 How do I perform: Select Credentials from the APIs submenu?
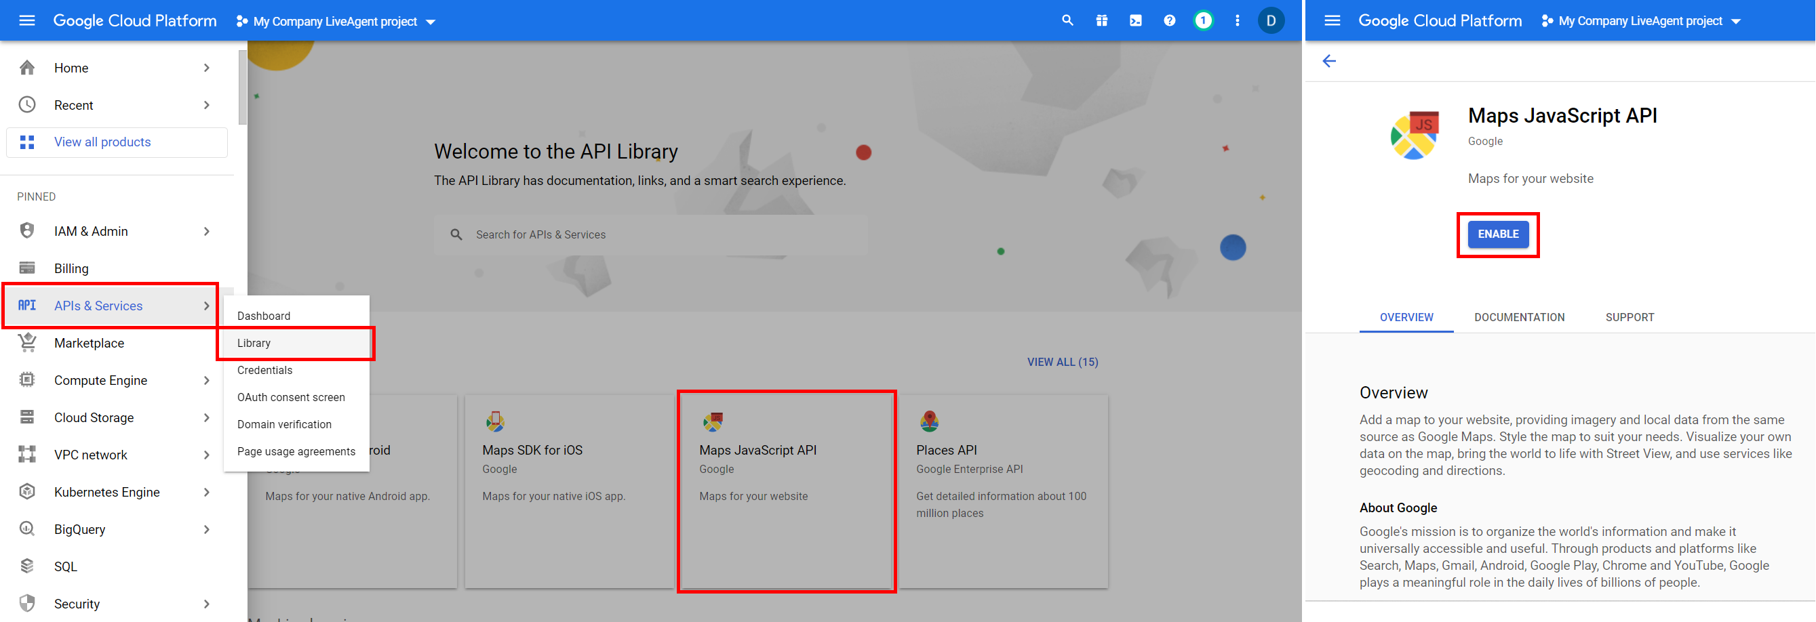296,370
